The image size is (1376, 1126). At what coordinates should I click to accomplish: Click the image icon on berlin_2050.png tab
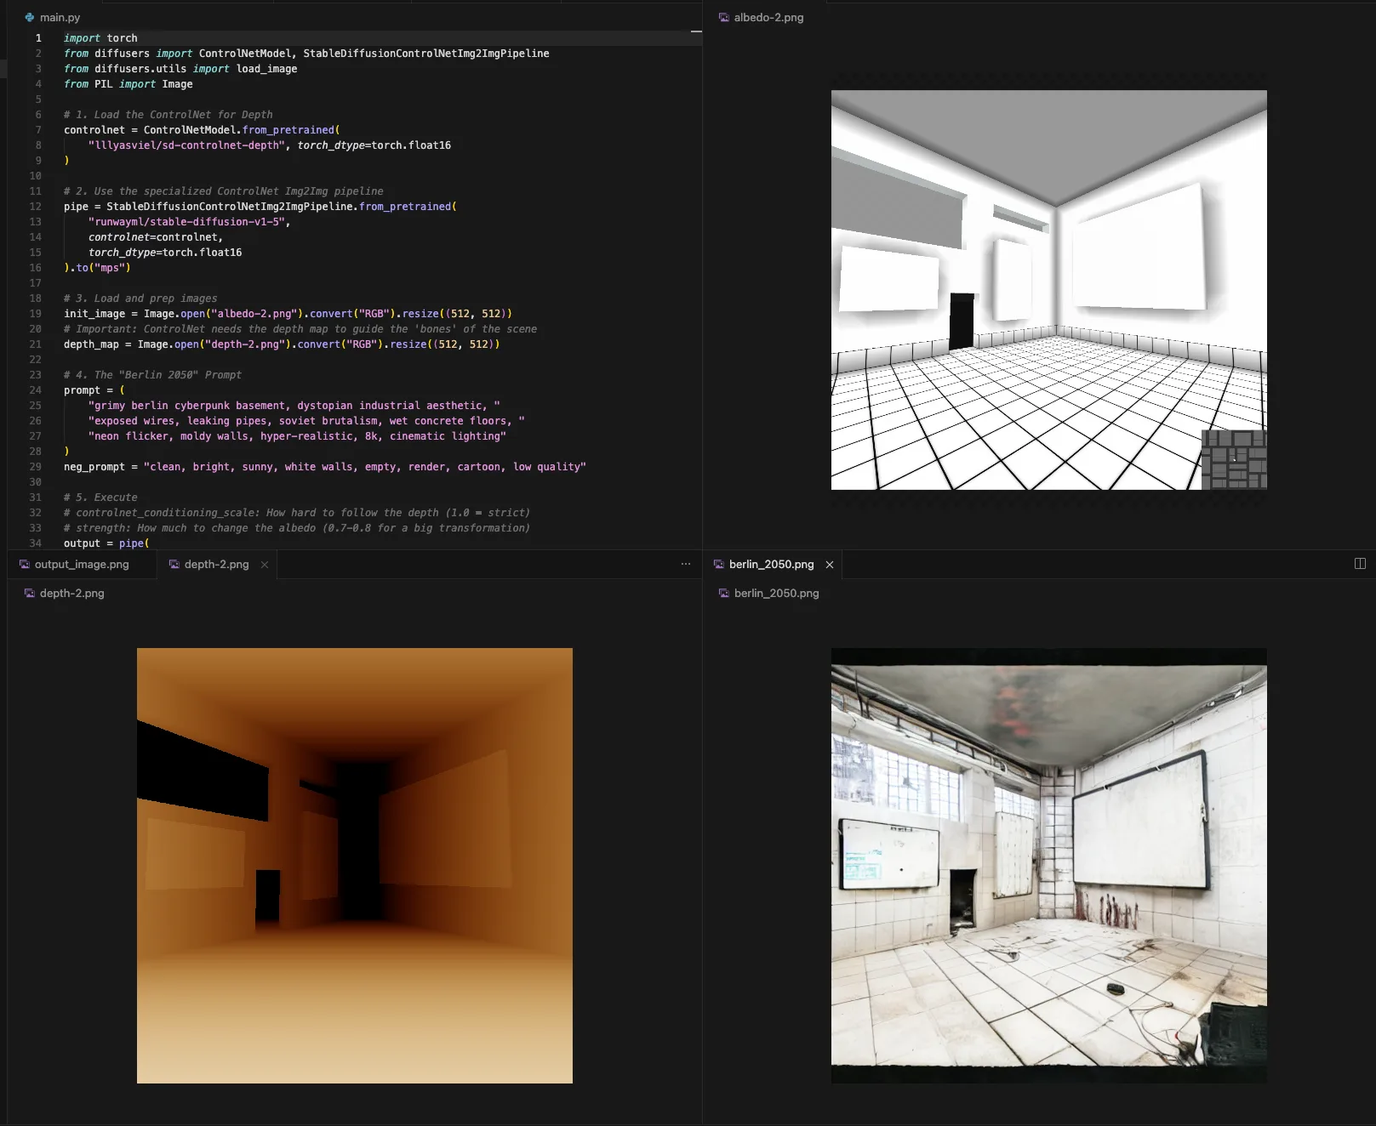click(719, 564)
